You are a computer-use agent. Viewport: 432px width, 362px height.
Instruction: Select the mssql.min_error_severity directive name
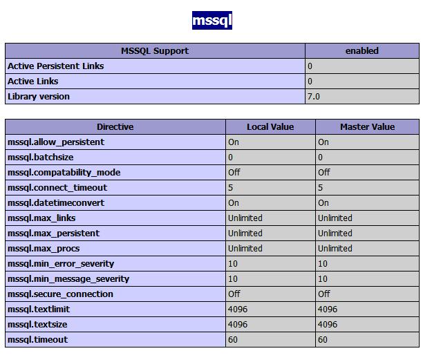tap(61, 264)
